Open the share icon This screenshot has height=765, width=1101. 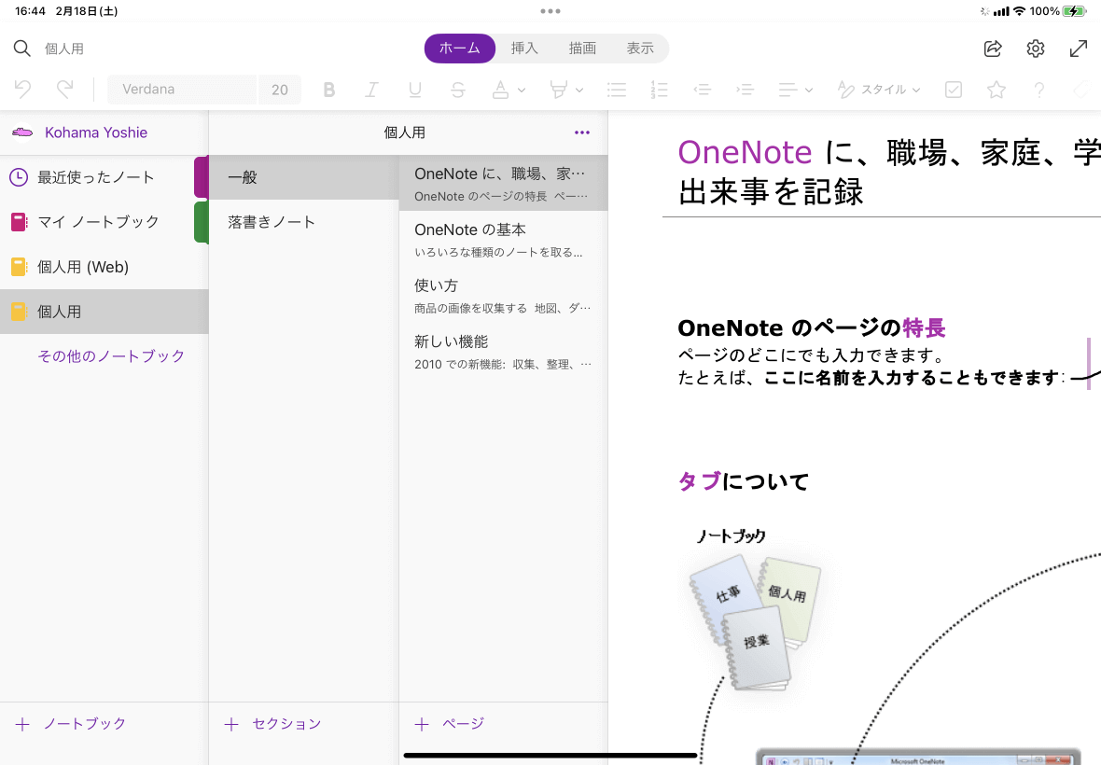(993, 49)
